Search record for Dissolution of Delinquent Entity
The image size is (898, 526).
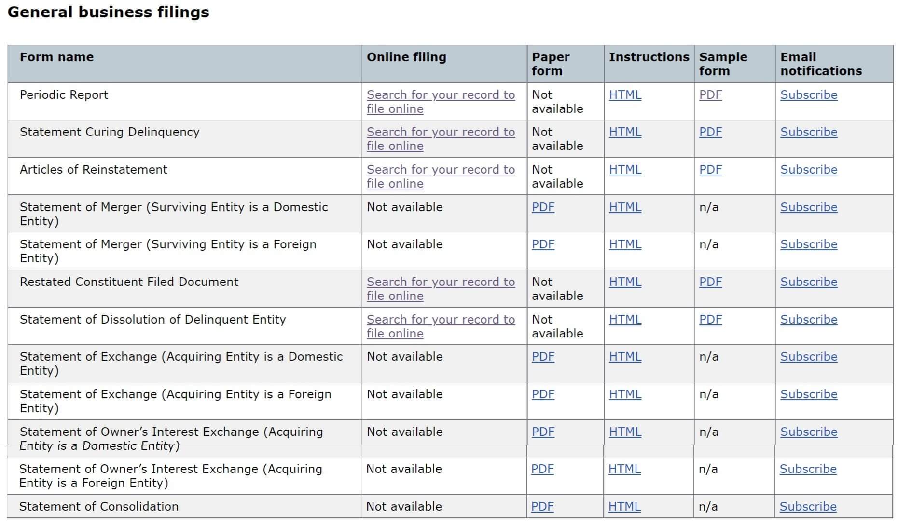tap(440, 320)
